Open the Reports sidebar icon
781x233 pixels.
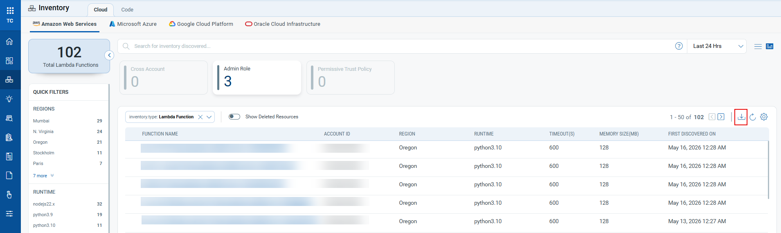(x=9, y=156)
